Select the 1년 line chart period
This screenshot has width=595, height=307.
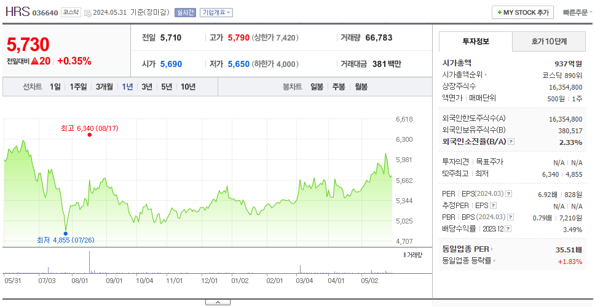(x=127, y=87)
